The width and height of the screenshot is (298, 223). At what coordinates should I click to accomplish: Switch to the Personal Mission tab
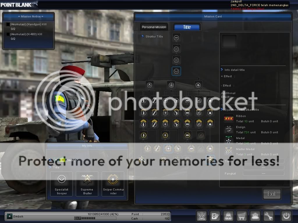pos(154,27)
